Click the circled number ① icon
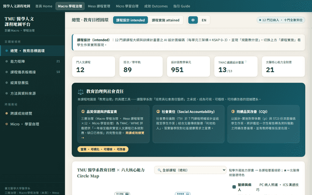 (83, 112)
